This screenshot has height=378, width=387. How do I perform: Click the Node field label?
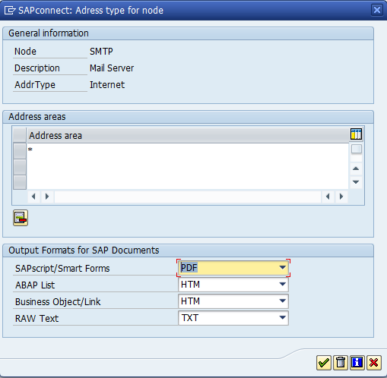point(25,52)
